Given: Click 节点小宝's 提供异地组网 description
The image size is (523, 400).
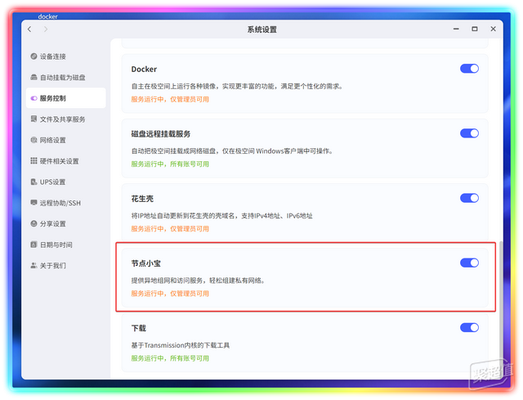Looking at the screenshot, I should pyautogui.click(x=198, y=281).
